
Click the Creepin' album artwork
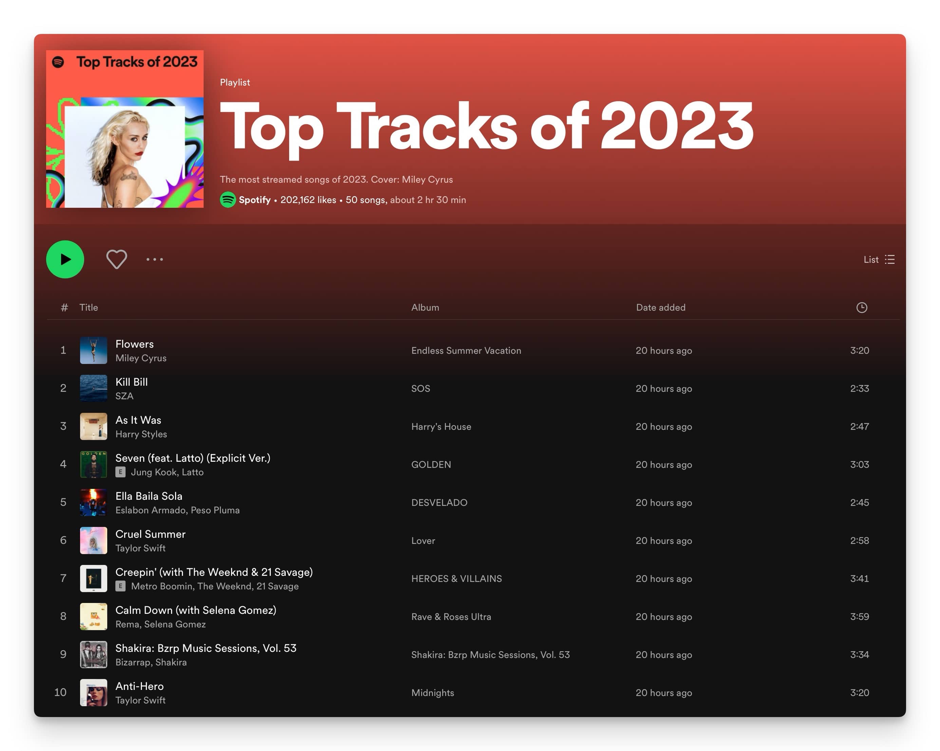tap(93, 578)
